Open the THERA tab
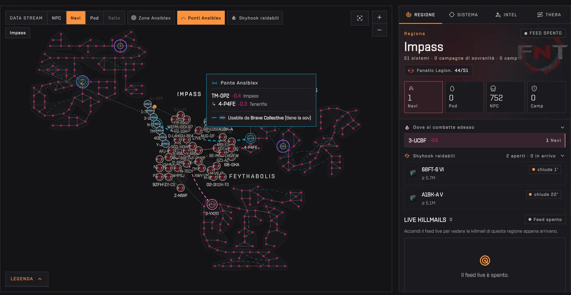571x295 pixels. (549, 15)
